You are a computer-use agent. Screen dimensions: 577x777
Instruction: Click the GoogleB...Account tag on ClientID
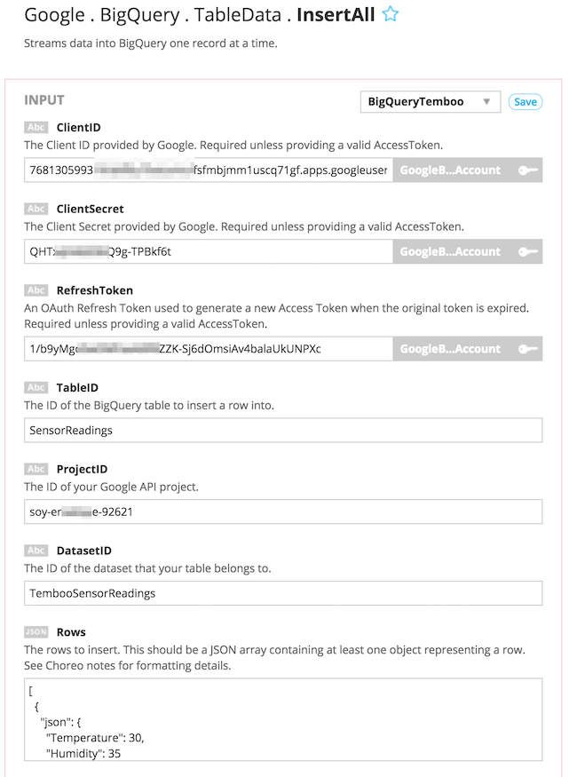pos(450,170)
